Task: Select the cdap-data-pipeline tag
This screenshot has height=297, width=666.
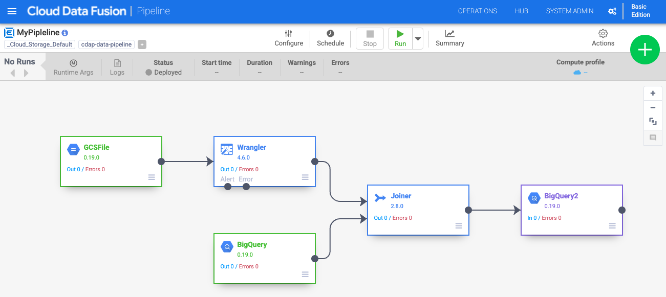Action: (106, 44)
